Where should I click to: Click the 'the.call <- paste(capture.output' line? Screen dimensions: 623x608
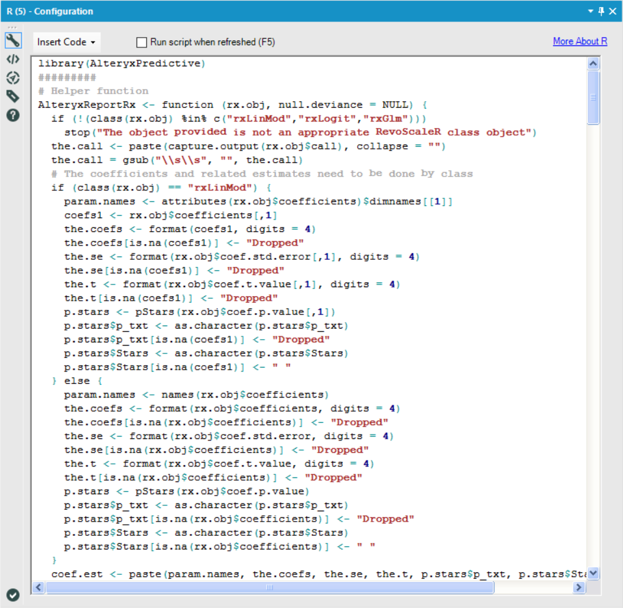click(248, 146)
